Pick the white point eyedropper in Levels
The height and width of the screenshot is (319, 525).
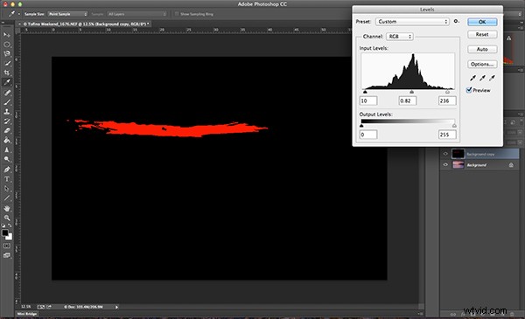(492, 78)
